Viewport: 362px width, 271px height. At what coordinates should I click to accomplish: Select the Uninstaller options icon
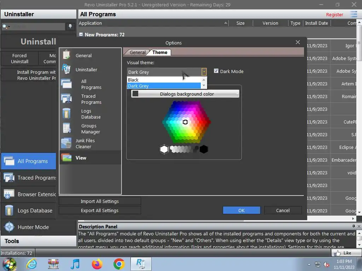coord(66,69)
